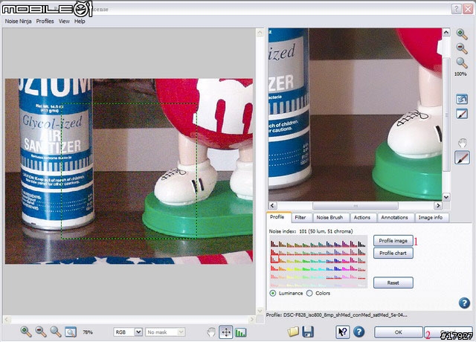The height and width of the screenshot is (342, 476).
Task: Click preview pane scroll up arrow
Action: pos(446,32)
